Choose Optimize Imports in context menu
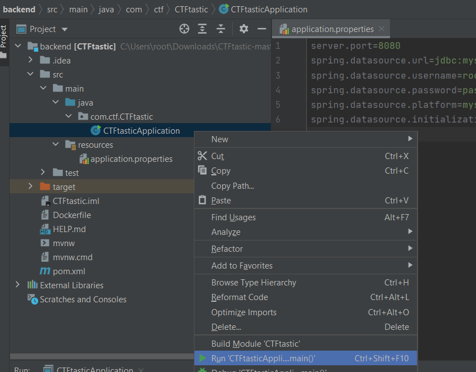 pos(306,312)
